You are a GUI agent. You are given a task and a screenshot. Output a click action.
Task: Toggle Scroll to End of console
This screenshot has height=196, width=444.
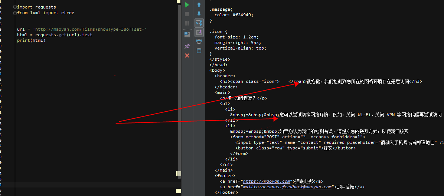point(199,33)
